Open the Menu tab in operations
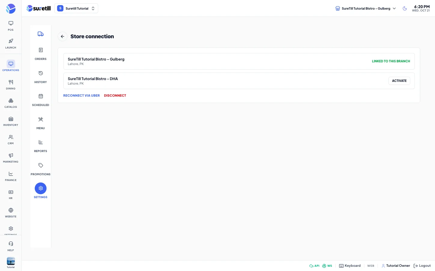Screen dimensions: 435x271 (40, 123)
